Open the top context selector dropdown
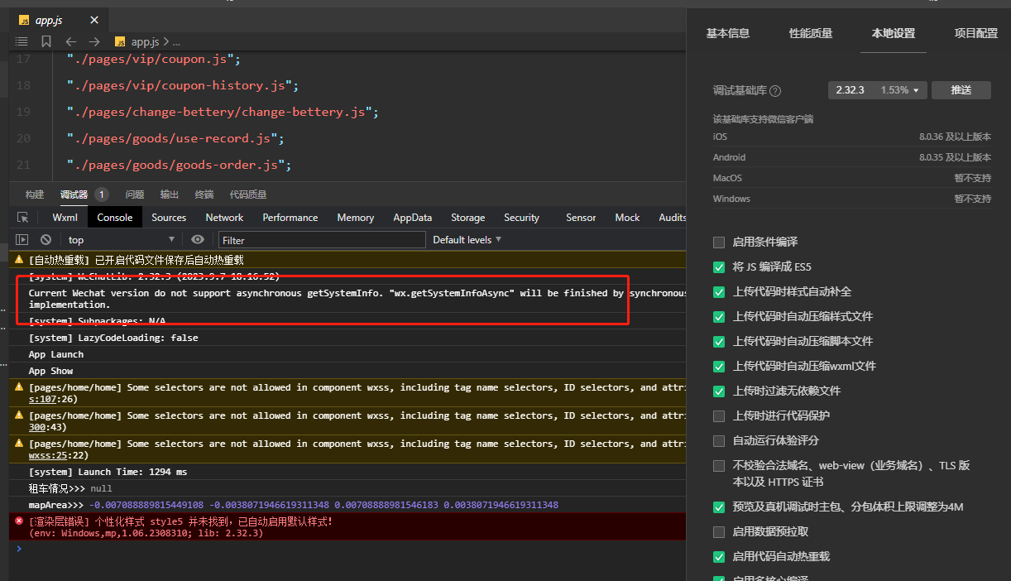 (x=121, y=240)
